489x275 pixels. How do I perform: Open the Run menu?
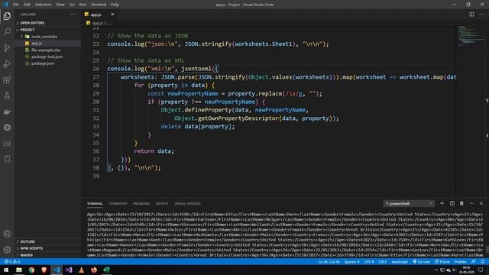[83, 5]
